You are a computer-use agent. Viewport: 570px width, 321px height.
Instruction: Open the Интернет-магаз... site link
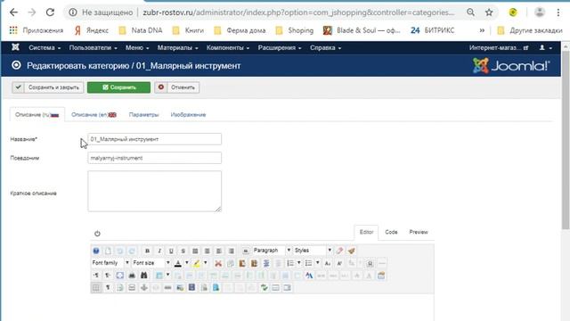point(499,47)
